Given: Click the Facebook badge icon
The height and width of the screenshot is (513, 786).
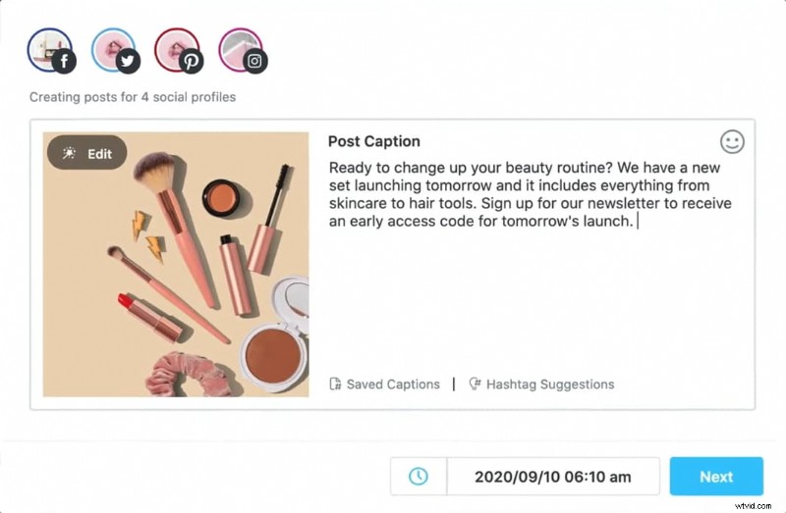Looking at the screenshot, I should click(66, 61).
